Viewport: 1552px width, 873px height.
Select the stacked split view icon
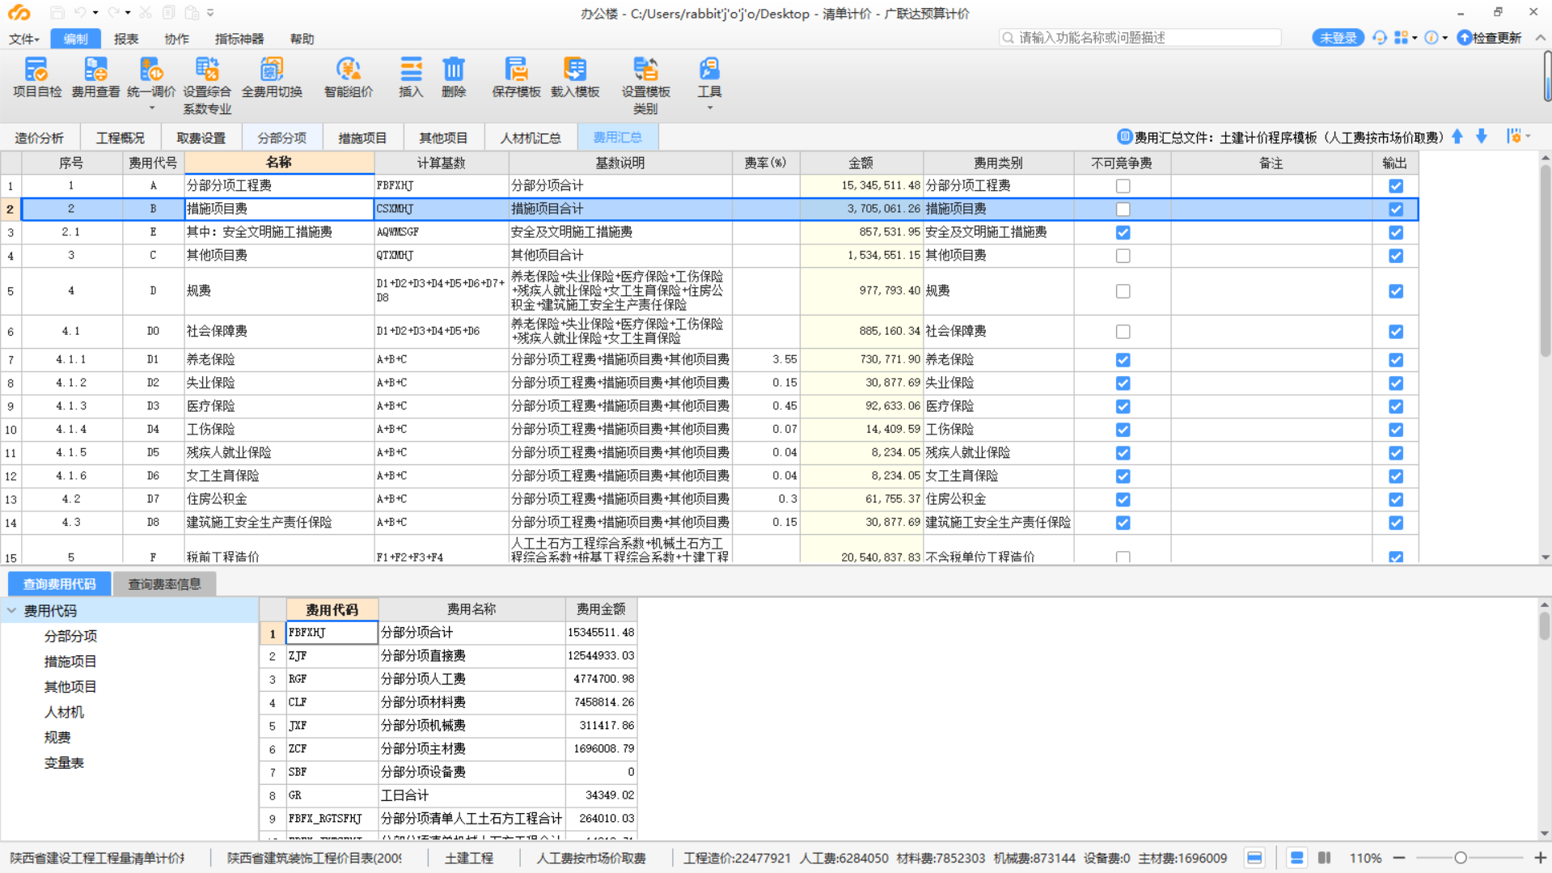tap(1296, 858)
